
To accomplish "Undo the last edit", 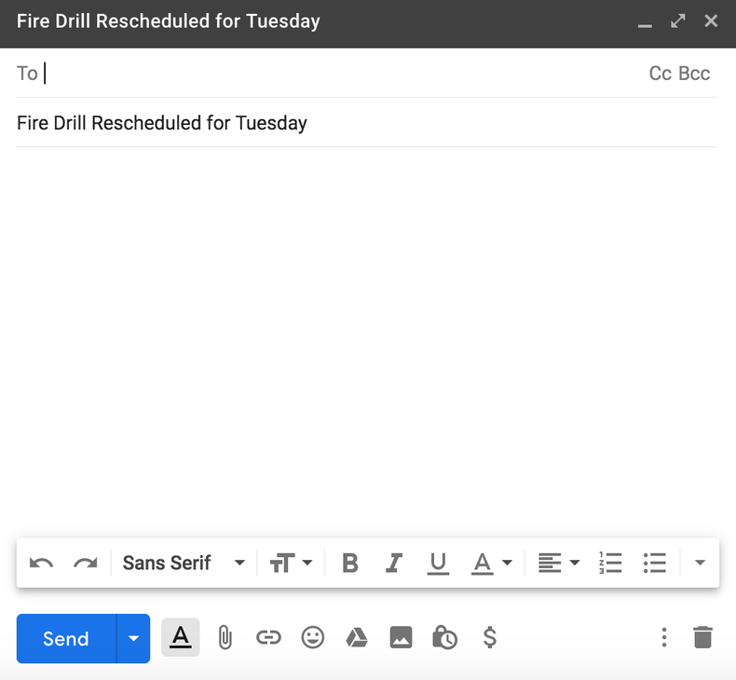I will coord(42,563).
